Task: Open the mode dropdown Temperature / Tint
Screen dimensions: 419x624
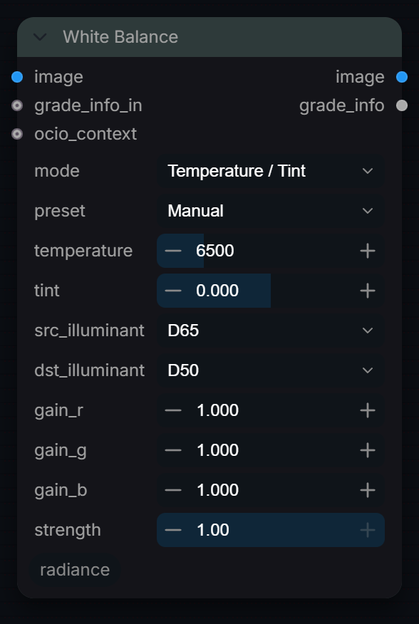Action: (x=271, y=171)
